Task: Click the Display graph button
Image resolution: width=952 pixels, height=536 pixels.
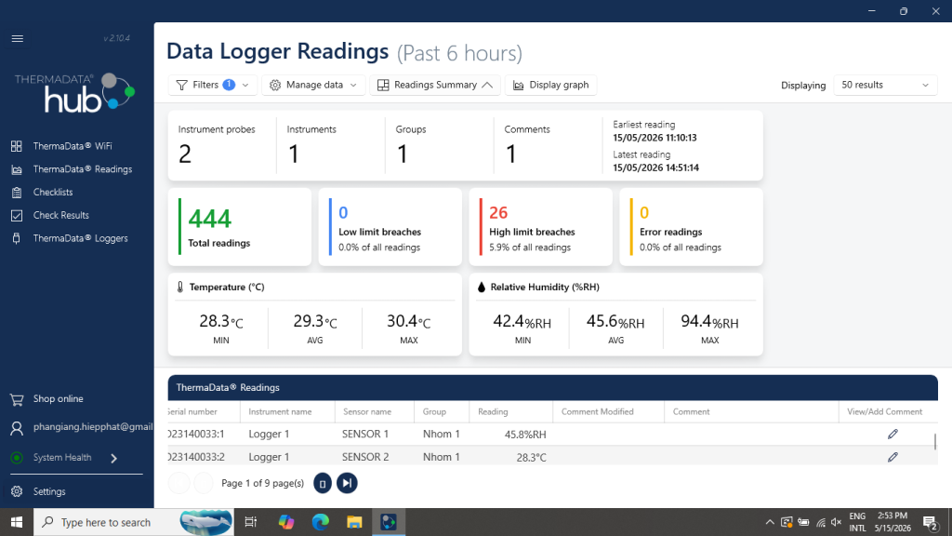Action: [550, 85]
